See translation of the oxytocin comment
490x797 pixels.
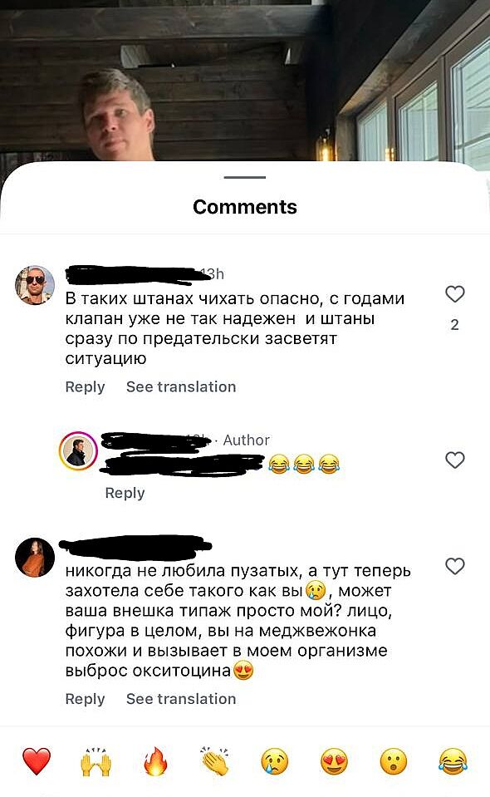(181, 699)
